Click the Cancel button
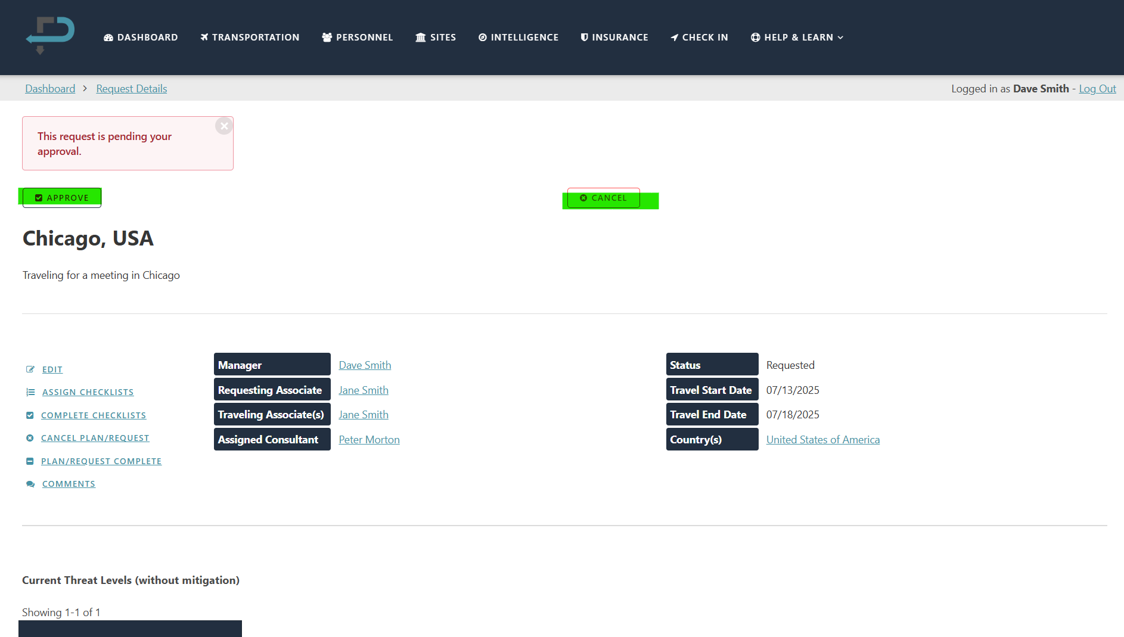1124x637 pixels. pos(603,198)
